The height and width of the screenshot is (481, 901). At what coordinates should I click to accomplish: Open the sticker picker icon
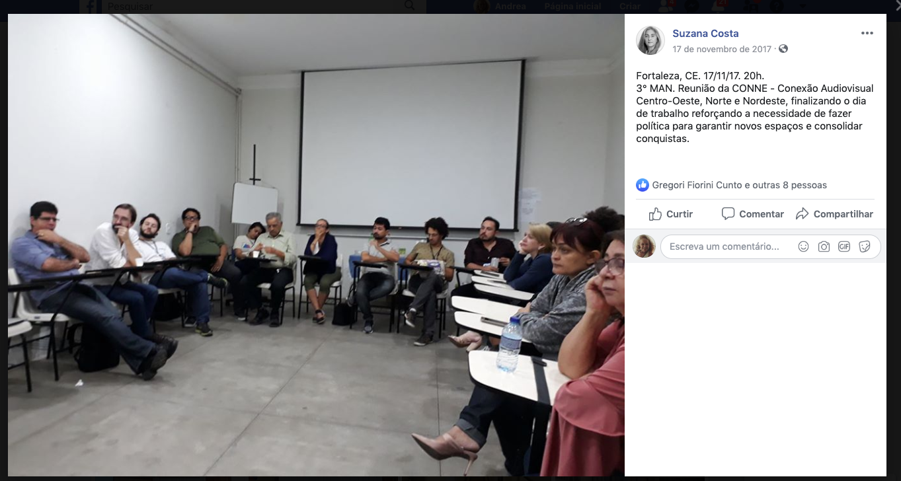[x=864, y=246]
